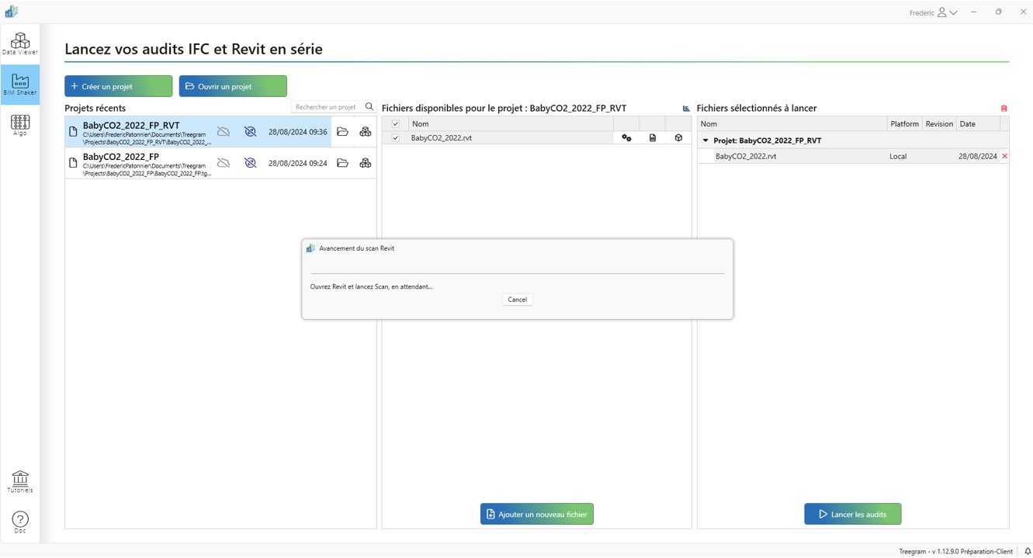Open folder location of BabyCO2_2022_FP_RVT project
Screen dimensions: 1033x558
[x=343, y=131]
